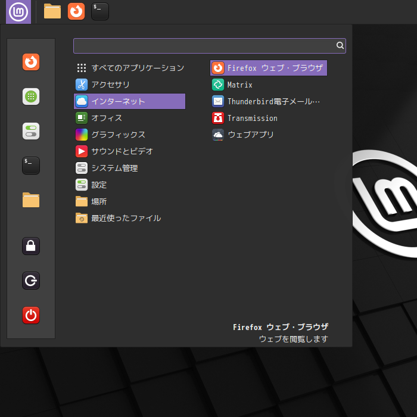The height and width of the screenshot is (417, 417).
Task: Launch Firefox ウェブ・ブラウザ from app list
Action: coord(269,68)
